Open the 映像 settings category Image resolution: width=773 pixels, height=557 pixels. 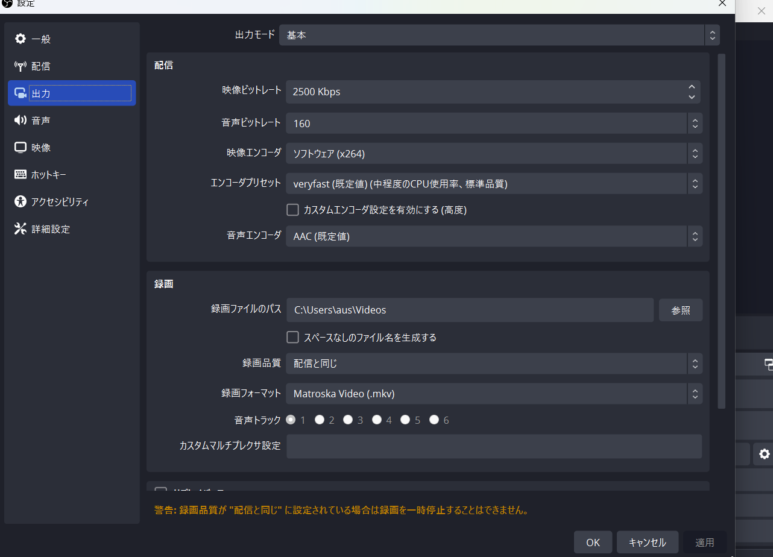click(72, 148)
